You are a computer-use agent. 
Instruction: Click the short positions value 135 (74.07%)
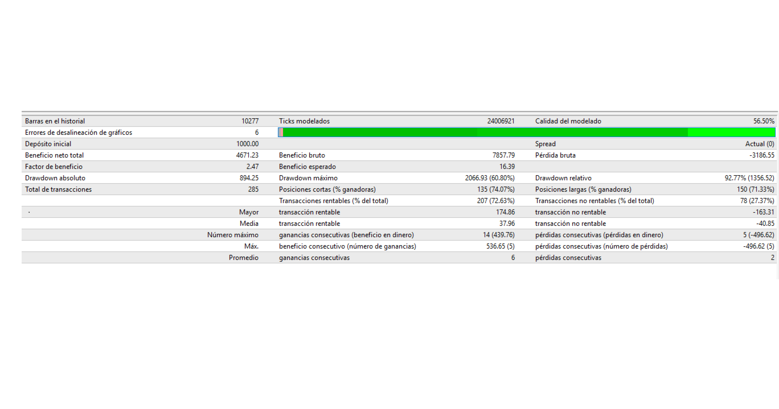point(495,189)
